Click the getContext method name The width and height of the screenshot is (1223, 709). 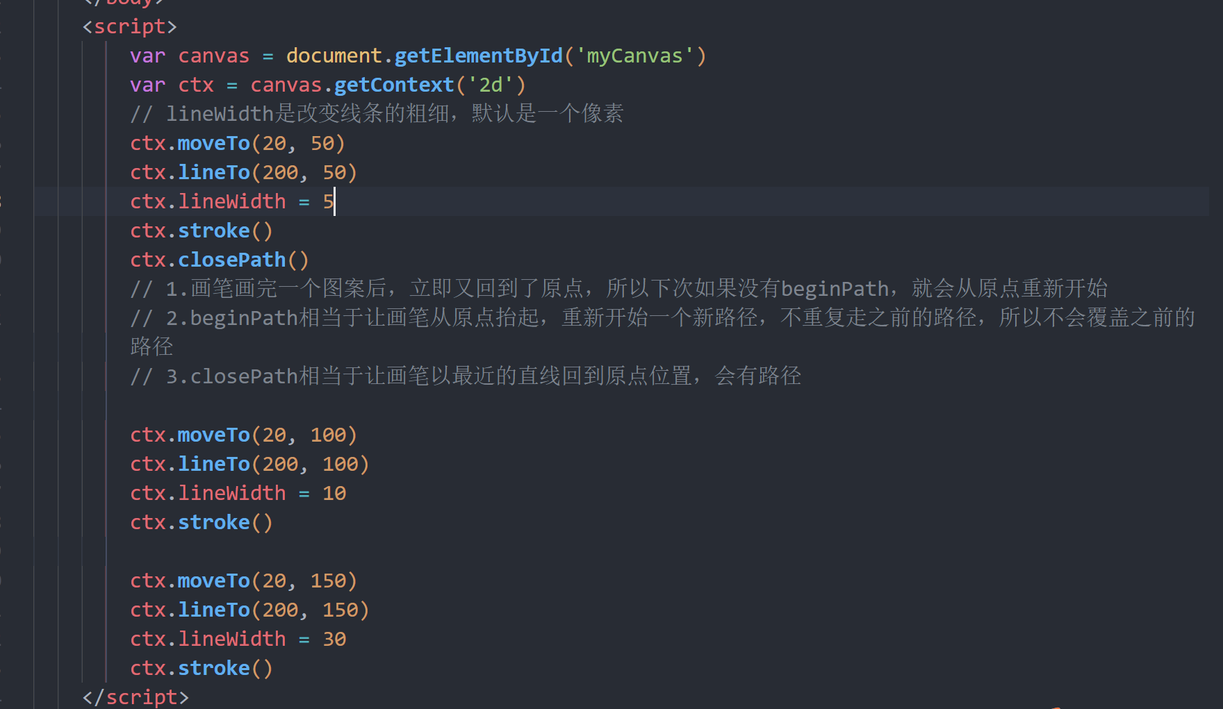(394, 85)
